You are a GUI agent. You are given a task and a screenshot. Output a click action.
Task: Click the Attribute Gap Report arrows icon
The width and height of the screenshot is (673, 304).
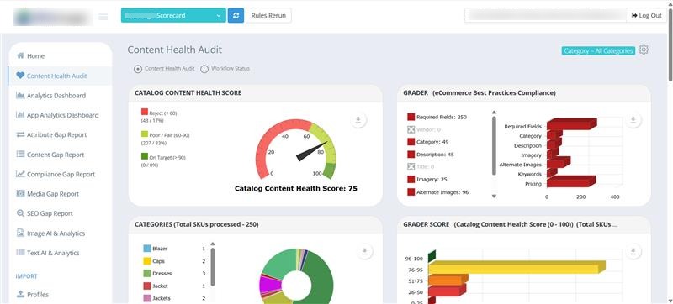[20, 134]
